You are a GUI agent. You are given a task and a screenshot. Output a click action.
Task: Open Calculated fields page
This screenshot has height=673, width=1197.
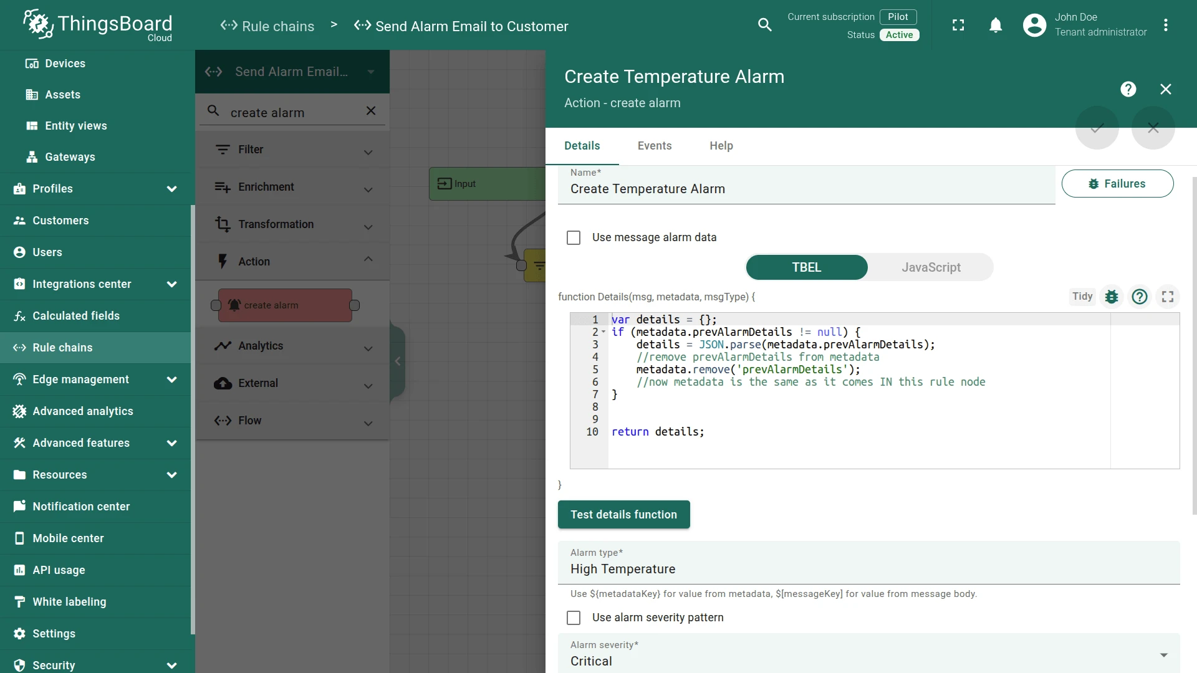point(95,316)
